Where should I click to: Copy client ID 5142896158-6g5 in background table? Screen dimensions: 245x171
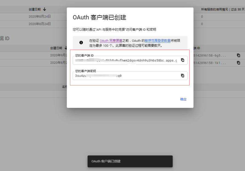coord(238,55)
